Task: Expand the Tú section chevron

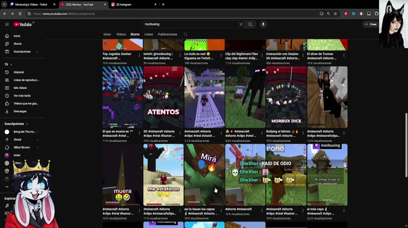Action: click(x=11, y=64)
